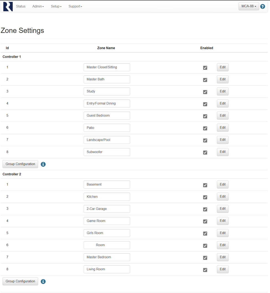Open the MCA-88 device dropdown
The image size is (270, 293).
pyautogui.click(x=249, y=6)
